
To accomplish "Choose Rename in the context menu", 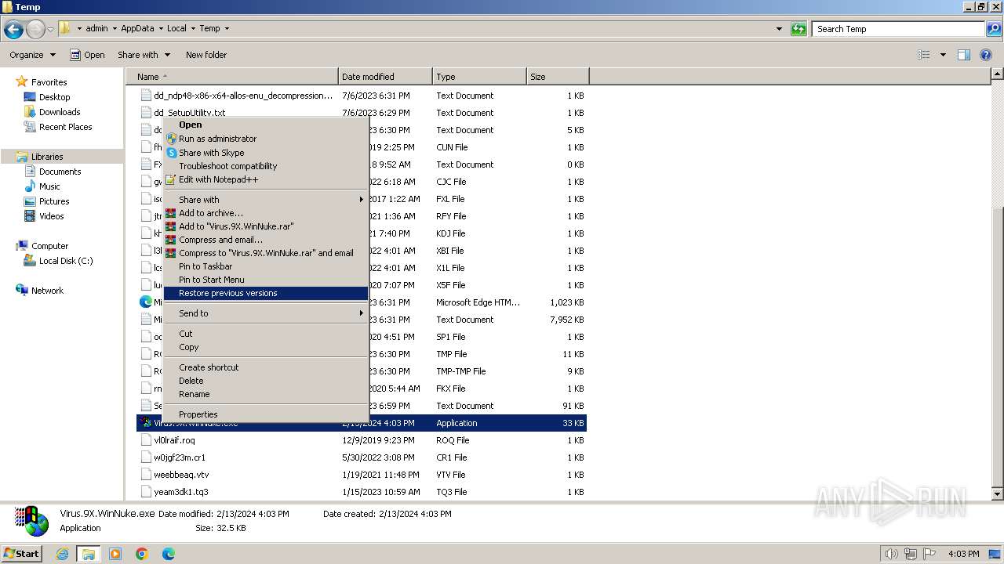I will pyautogui.click(x=265, y=394).
